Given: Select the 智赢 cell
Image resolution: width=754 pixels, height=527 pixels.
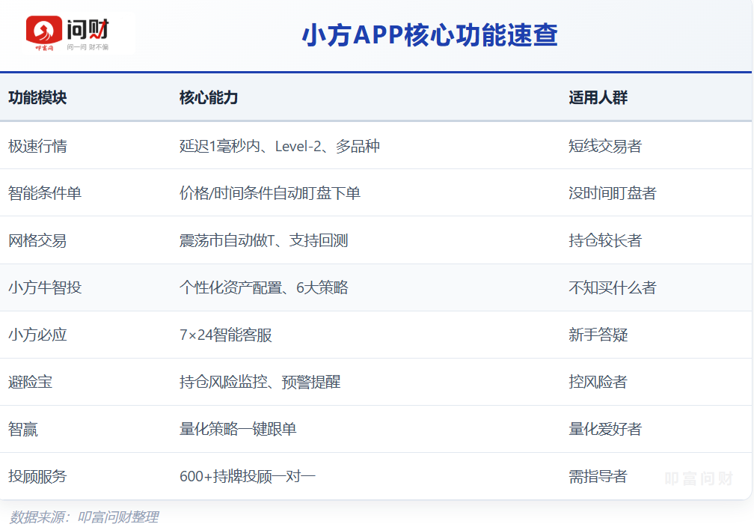Looking at the screenshot, I should [x=23, y=429].
